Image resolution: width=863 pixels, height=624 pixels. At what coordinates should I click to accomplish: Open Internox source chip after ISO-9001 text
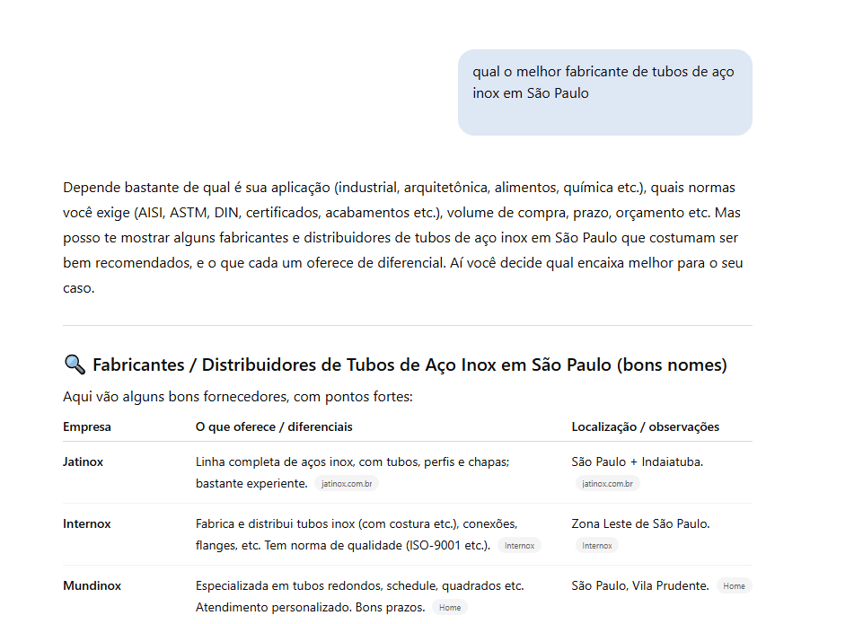[519, 546]
